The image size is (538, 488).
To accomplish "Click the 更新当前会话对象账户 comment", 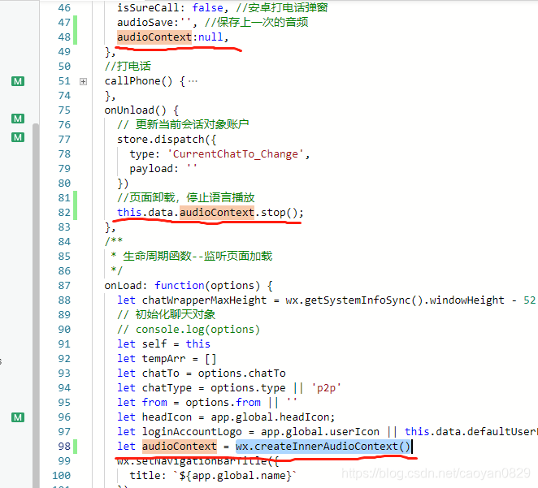I will [183, 125].
